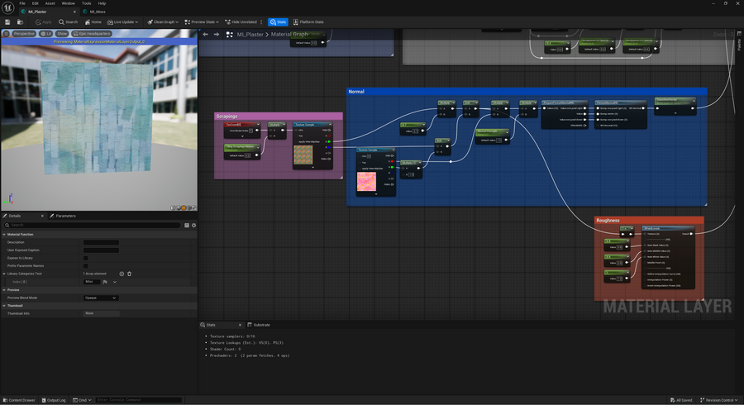
Task: Open the Content Drawer
Action: tap(19, 400)
